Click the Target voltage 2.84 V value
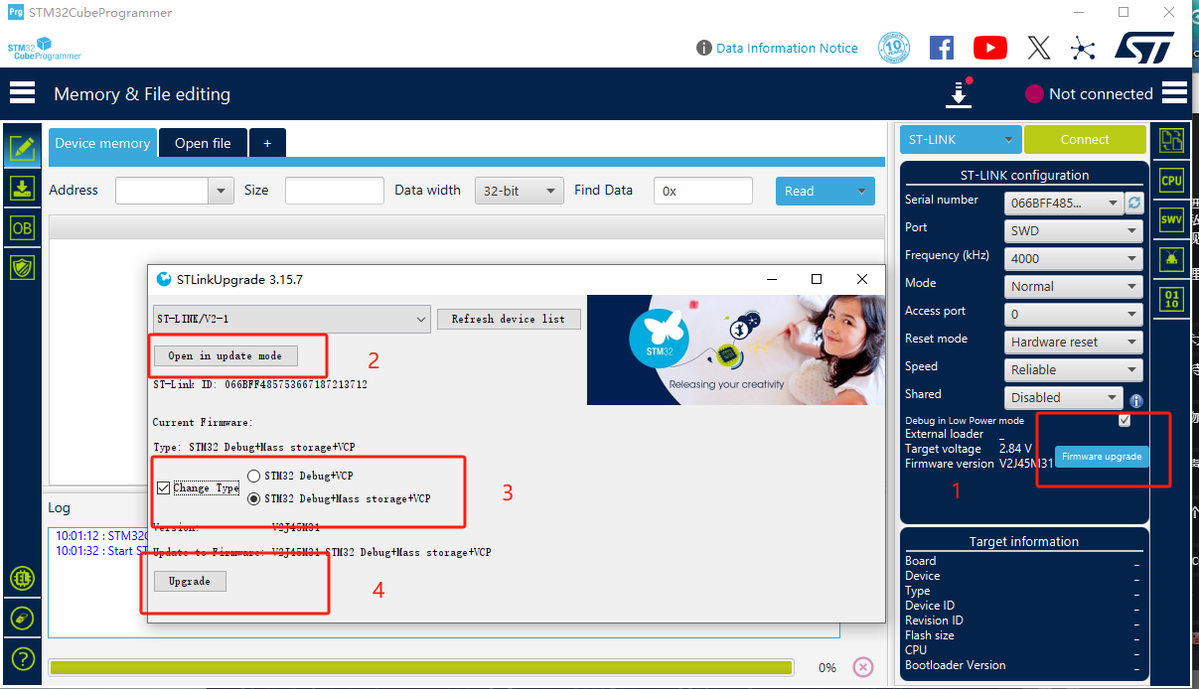The height and width of the screenshot is (689, 1199). [x=1015, y=449]
